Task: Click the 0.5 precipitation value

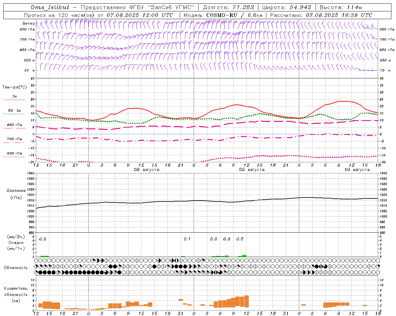Action: (240, 239)
